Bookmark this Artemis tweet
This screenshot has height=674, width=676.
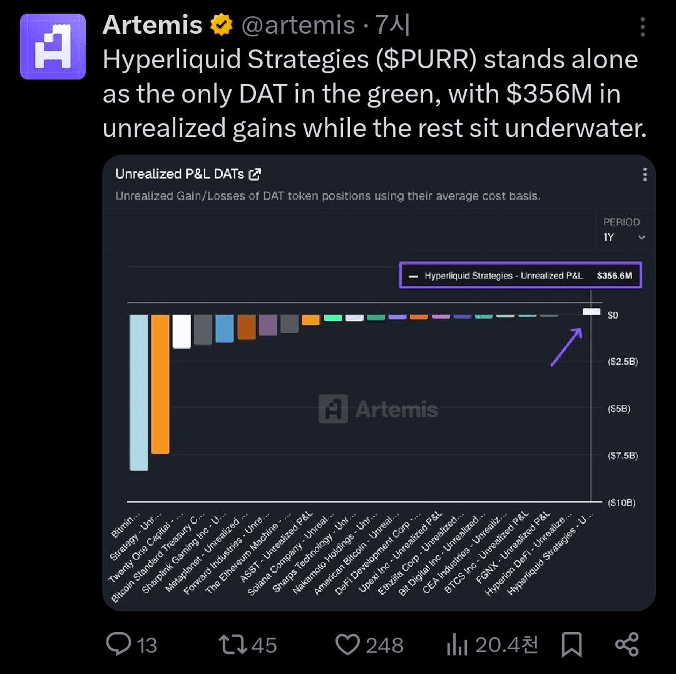[571, 645]
